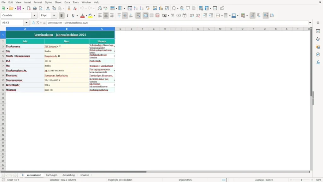323x182 pixels.
Task: Apply the yellow highlight background color
Action: (x=90, y=15)
